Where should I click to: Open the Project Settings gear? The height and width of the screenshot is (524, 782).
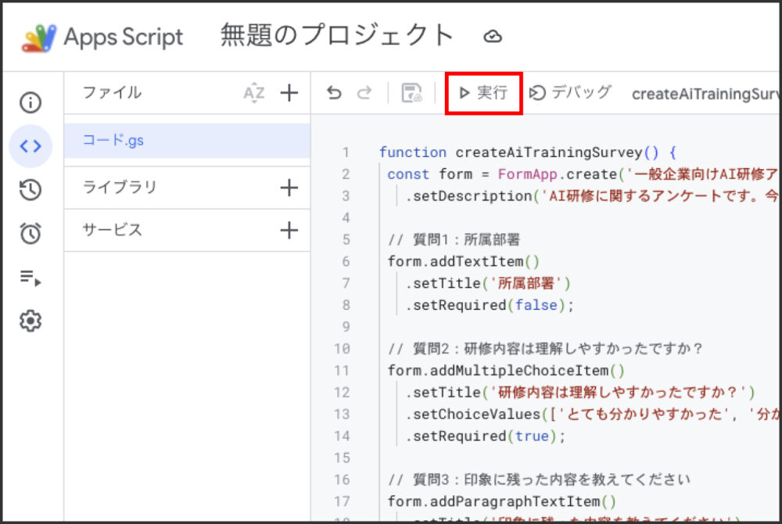pos(30,321)
